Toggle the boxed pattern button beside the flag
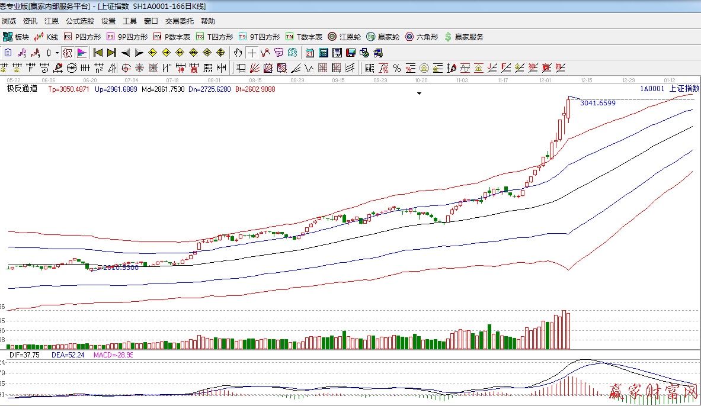 pos(68,52)
